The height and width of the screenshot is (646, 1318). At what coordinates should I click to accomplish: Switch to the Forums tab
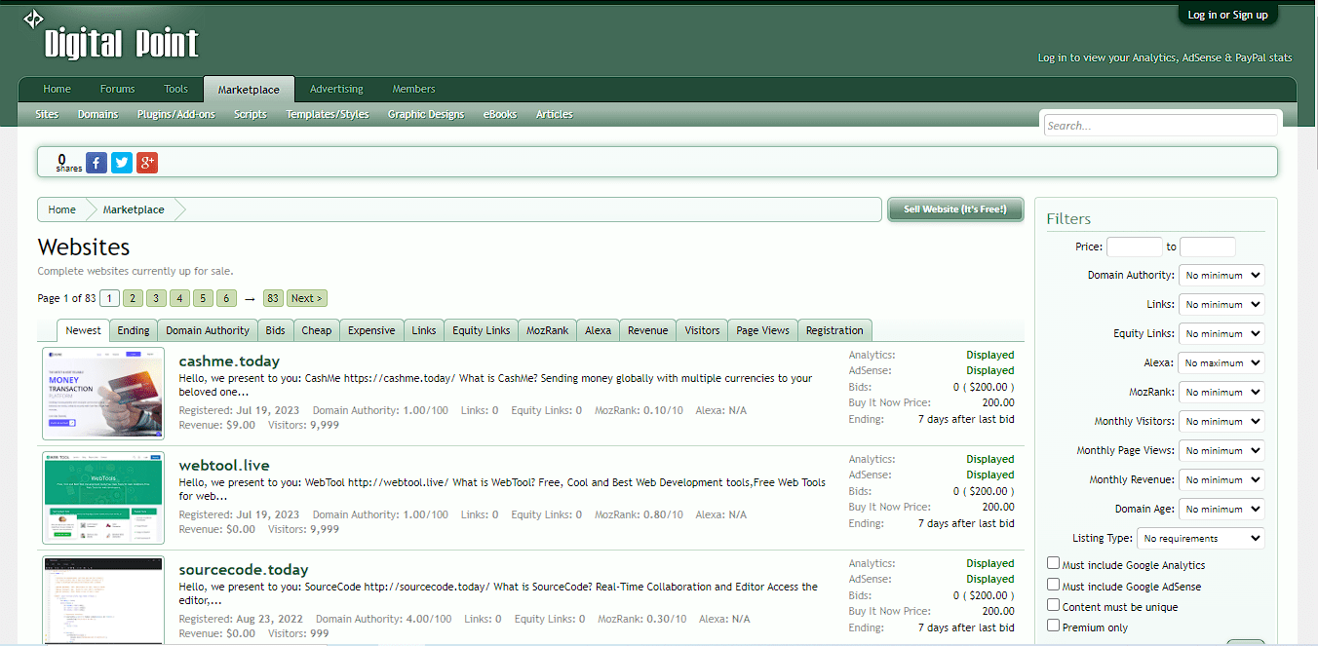point(117,89)
